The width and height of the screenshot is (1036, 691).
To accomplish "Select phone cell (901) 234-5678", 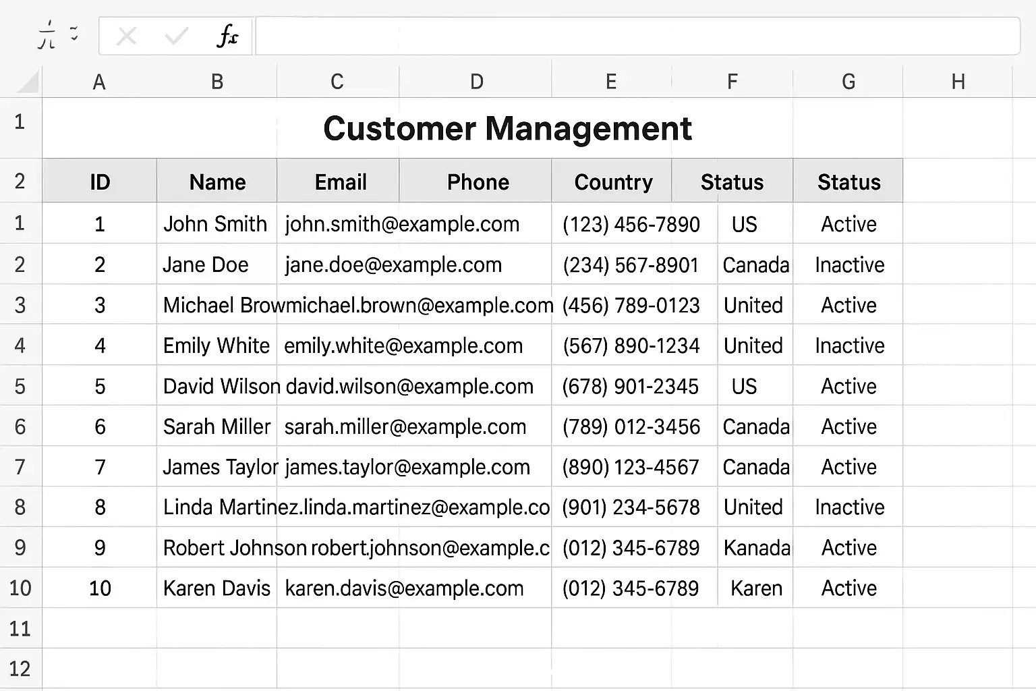I will [x=631, y=507].
